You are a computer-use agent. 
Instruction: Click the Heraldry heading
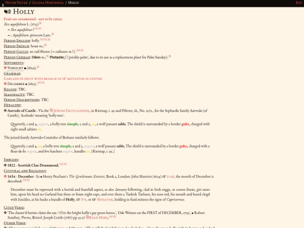12,105
